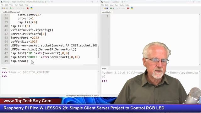The width and height of the screenshot is (201, 113).
Task: Click Debug script icon in right Thonny window
Action: point(113,8)
